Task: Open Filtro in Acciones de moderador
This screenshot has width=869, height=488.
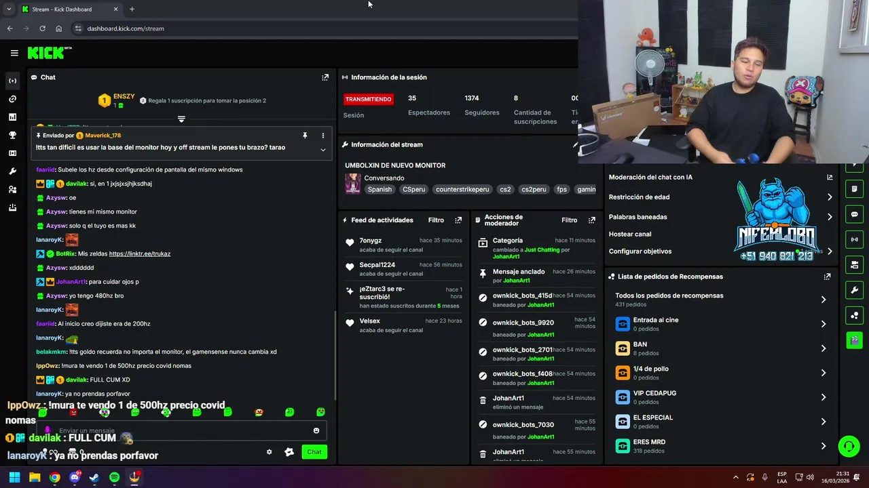Action: tap(570, 220)
